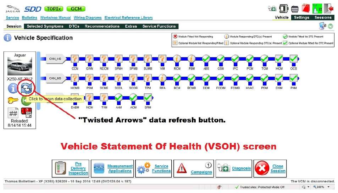Click the SDD logo
This screenshot has height=193, width=338.
tap(33, 9)
